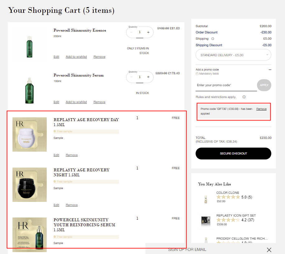Open the Prodigy Cellglow The Rich product link

click(x=242, y=238)
